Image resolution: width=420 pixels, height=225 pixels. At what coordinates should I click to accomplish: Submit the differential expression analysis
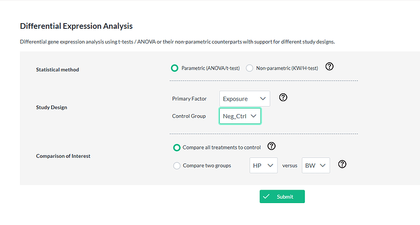(282, 196)
